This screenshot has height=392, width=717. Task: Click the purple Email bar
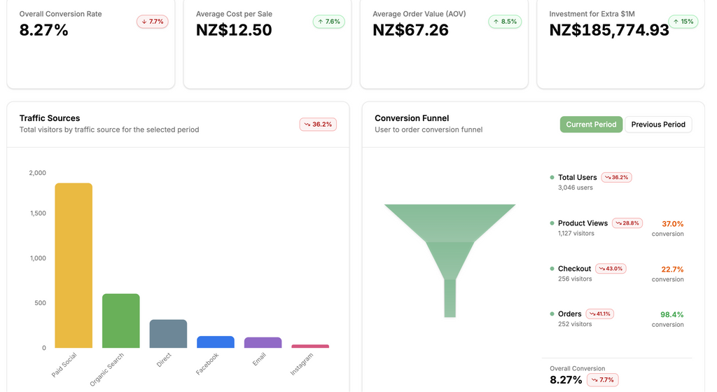coord(263,343)
